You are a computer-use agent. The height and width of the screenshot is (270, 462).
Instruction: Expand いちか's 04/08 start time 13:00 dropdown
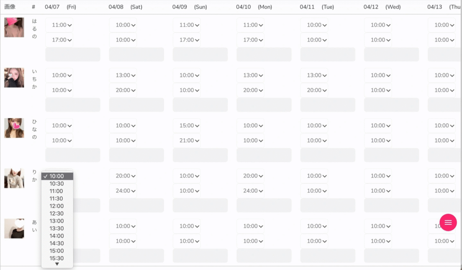(x=123, y=75)
